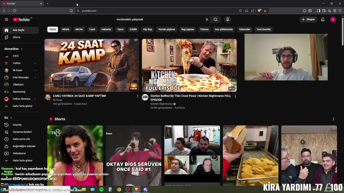Select the Yeni öneriler chip
The width and height of the screenshot is (344, 193).
264,29
